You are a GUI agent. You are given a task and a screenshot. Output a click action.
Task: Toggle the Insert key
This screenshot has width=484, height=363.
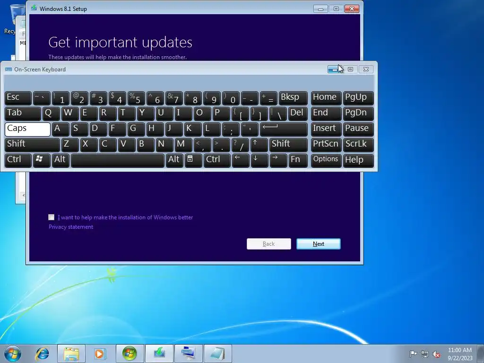click(x=326, y=129)
